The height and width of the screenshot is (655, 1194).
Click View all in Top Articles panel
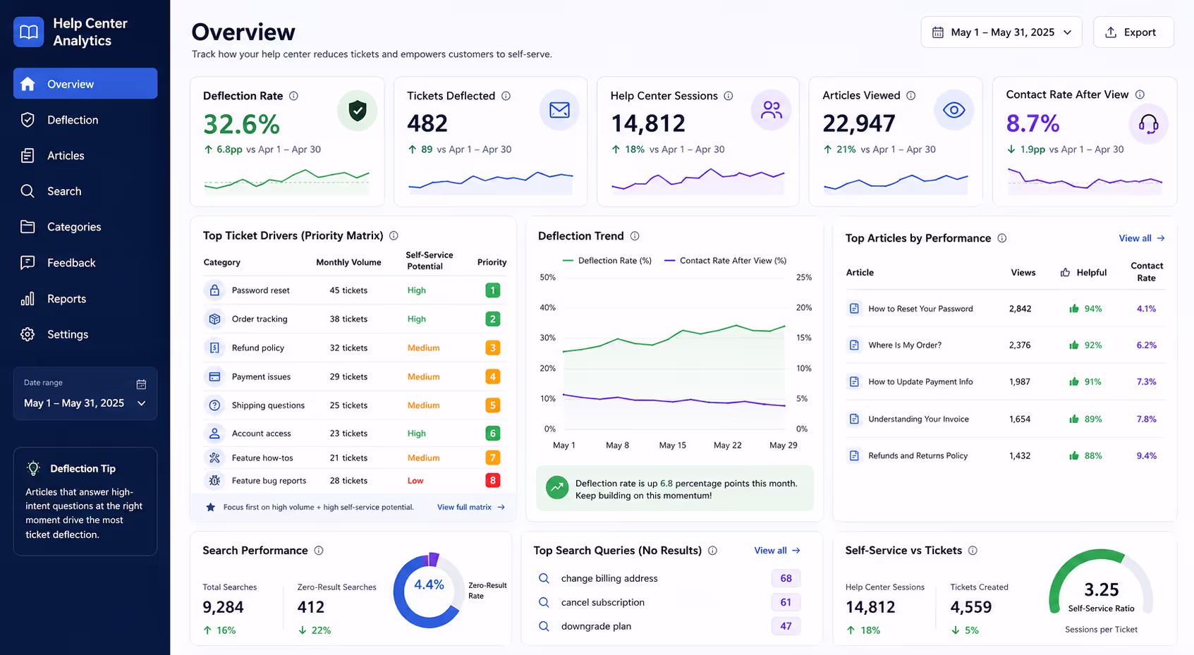pyautogui.click(x=1142, y=238)
